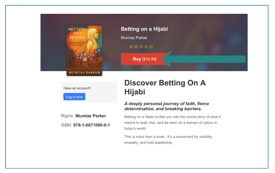
Task: Click the paragraph starting Betting on a Hijabi invites
Action: coord(172,122)
